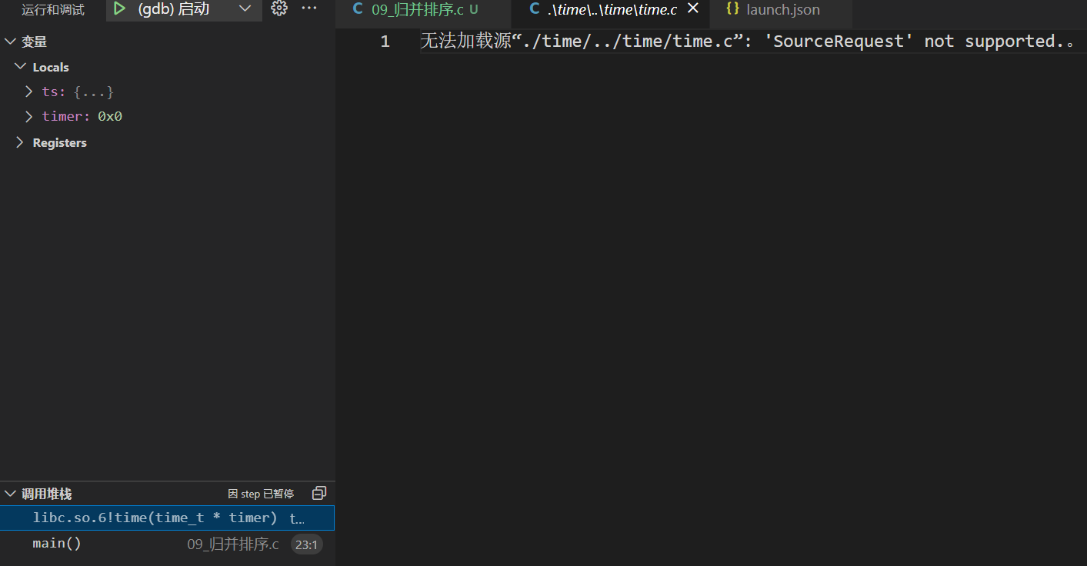Click the braces icon on the launch.json tab
This screenshot has height=566, width=1087.
[x=732, y=9]
